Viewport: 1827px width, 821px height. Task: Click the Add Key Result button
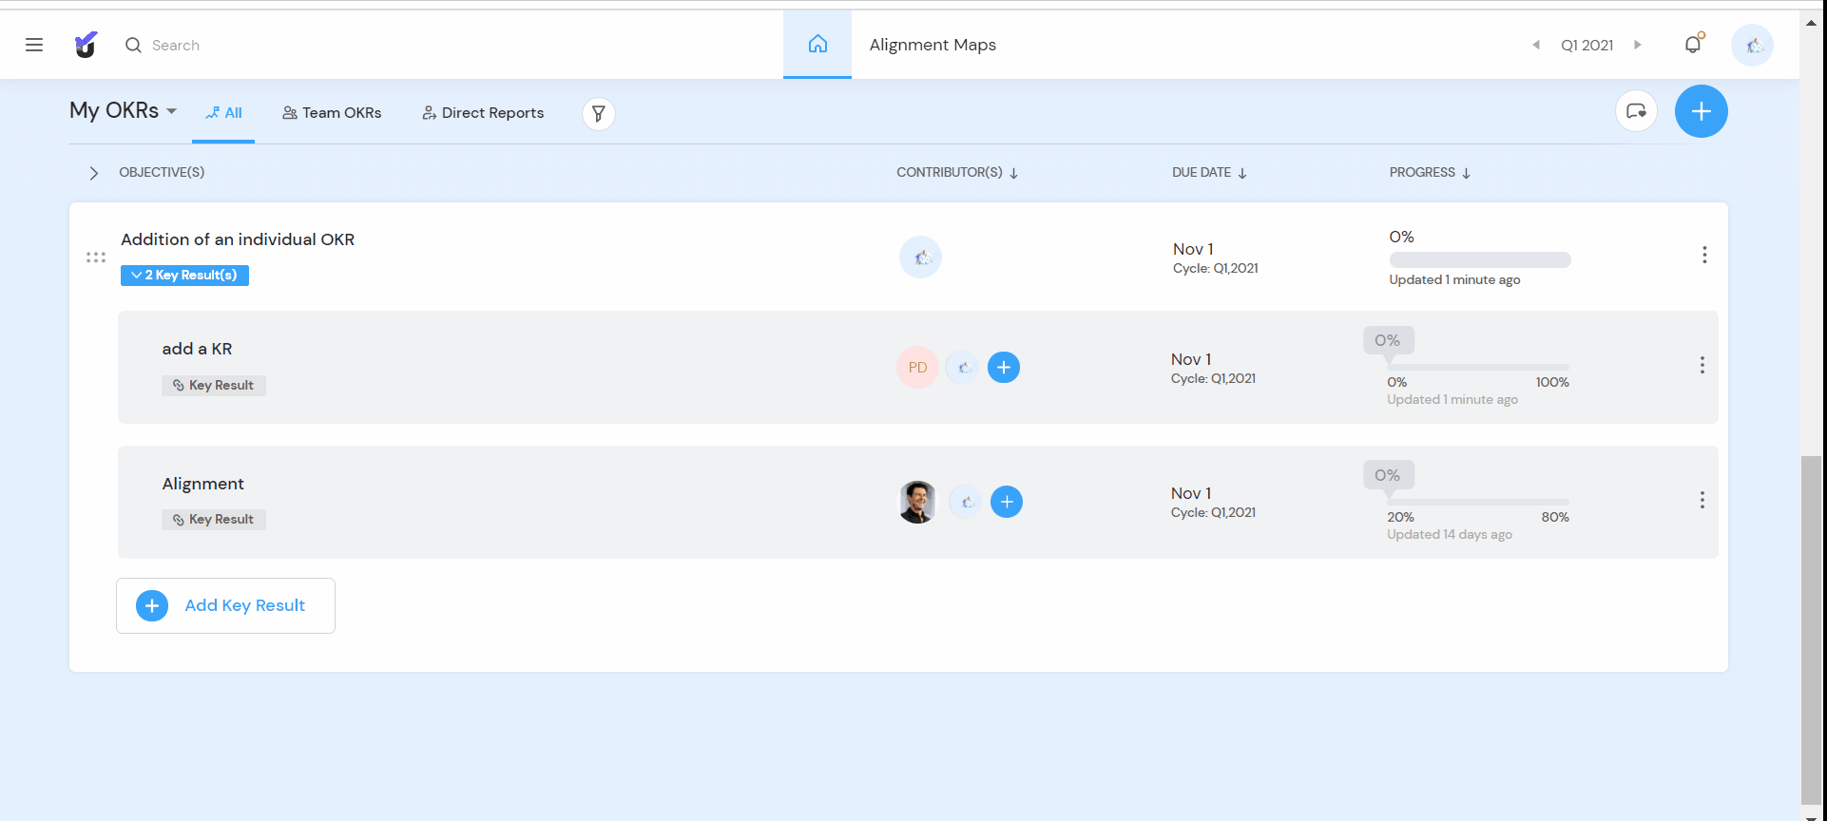225,605
